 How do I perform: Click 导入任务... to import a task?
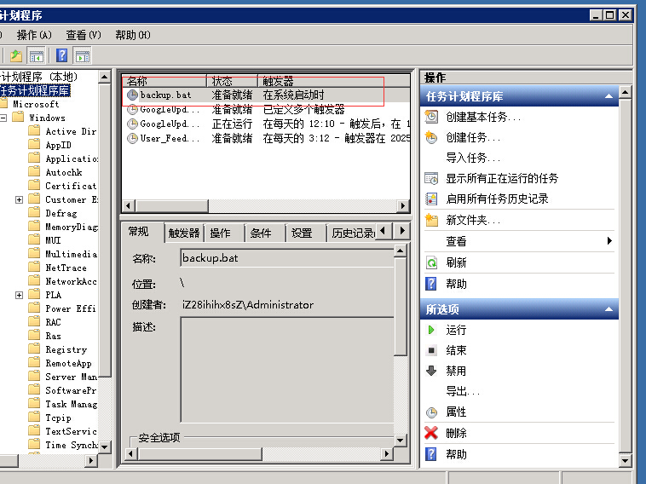coord(473,158)
